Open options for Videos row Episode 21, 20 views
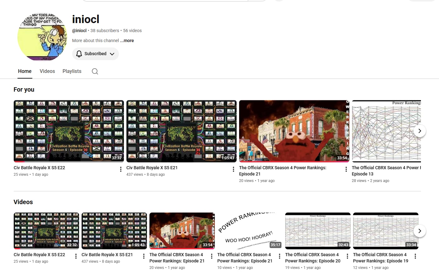 click(212, 256)
